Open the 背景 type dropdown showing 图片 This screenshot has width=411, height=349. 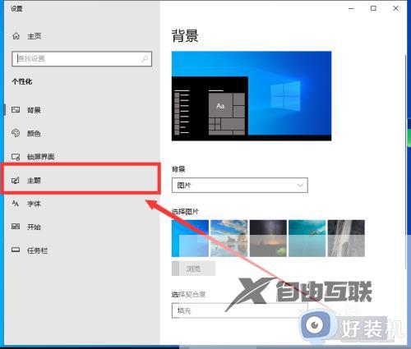tap(240, 186)
